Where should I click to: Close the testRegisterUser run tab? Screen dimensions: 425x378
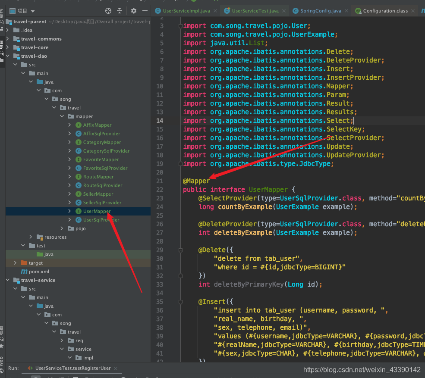[116, 368]
